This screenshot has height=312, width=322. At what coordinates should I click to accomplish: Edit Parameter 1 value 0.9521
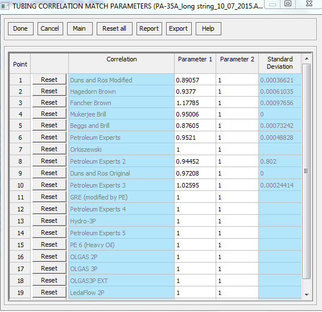pos(195,138)
